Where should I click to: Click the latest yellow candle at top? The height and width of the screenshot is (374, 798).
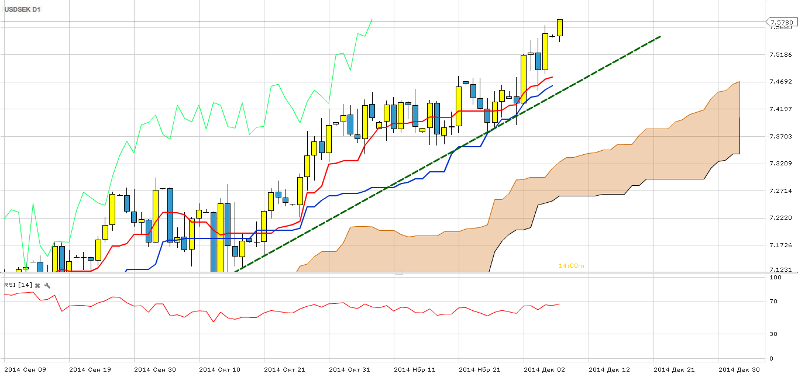coord(560,27)
